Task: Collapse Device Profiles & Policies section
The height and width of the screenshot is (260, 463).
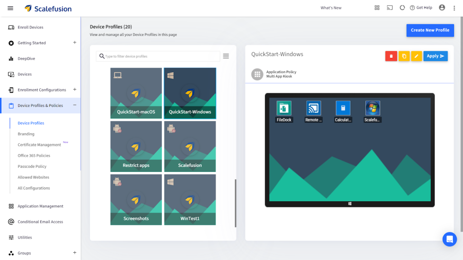Action: [x=75, y=105]
